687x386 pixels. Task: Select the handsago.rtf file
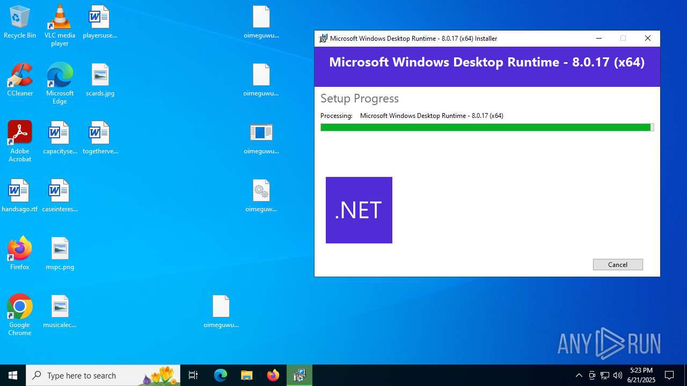20,196
